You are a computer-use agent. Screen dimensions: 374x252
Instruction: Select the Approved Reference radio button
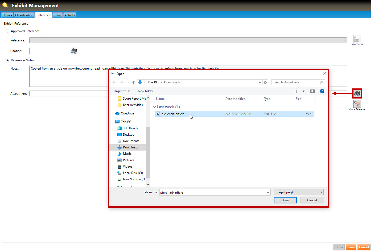[x=8, y=31]
